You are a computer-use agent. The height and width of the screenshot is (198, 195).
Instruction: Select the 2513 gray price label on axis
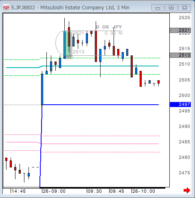180,55
